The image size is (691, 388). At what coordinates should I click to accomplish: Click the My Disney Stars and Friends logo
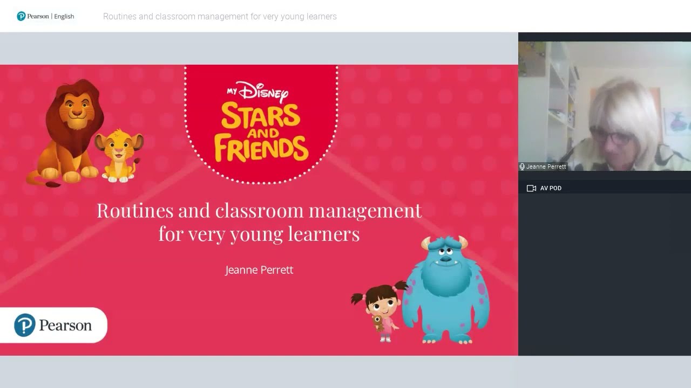[261, 123]
